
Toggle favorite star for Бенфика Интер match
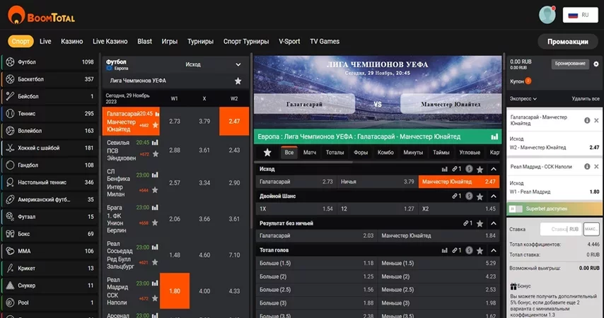[155, 190]
